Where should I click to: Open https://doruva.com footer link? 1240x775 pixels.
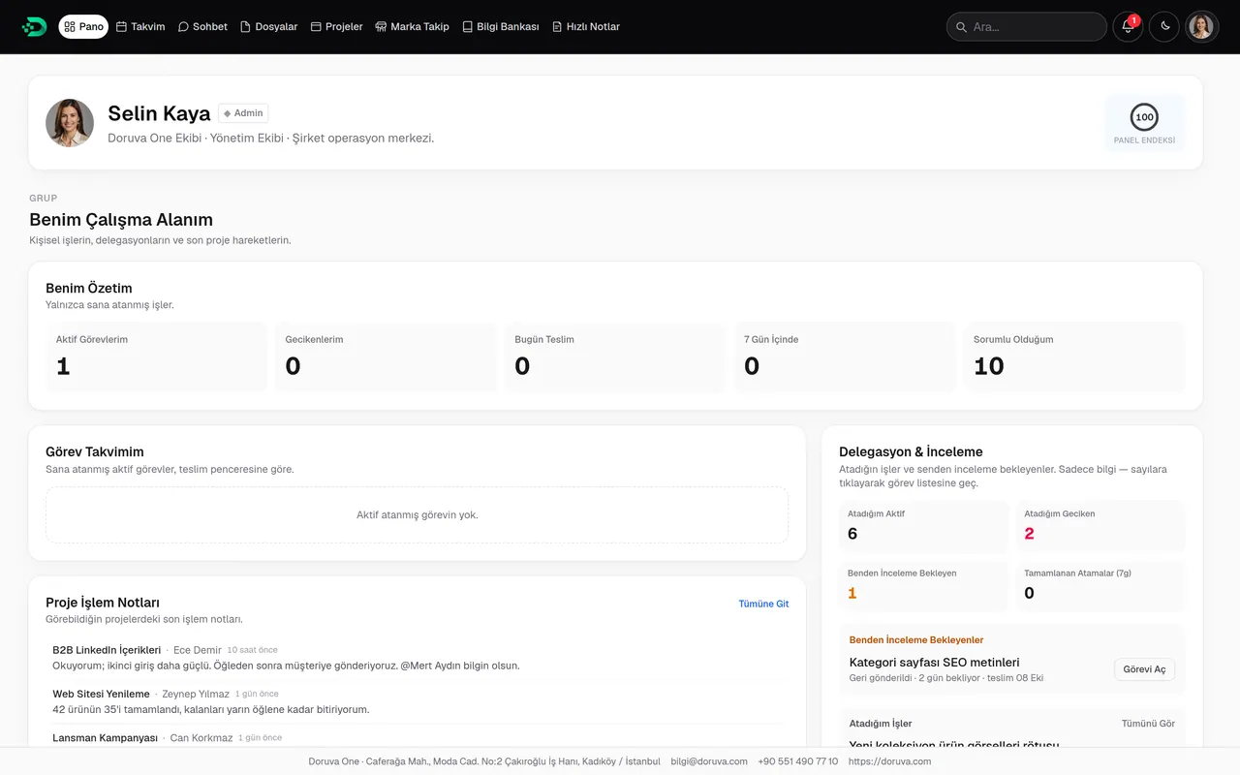tap(889, 761)
